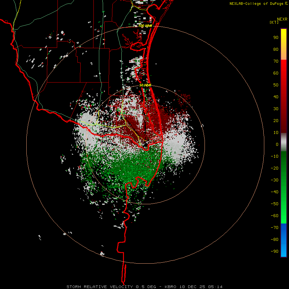Click the gray zero-velocity segment of the color bar
Screen dimensions: 289x289
click(284, 142)
